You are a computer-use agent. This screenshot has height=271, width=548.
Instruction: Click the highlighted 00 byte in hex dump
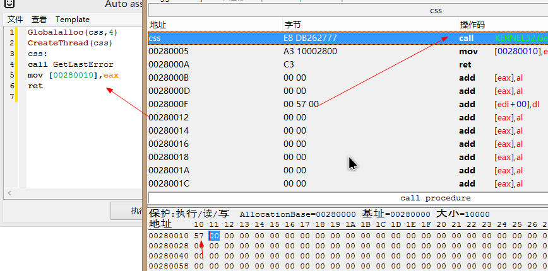click(214, 236)
